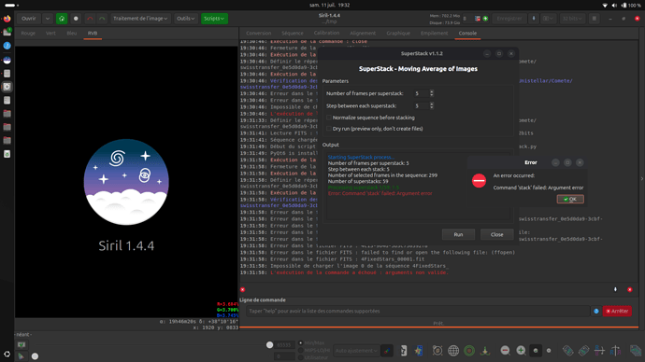Select the Utilisateur radio button
This screenshot has height=362, width=645.
click(x=301, y=357)
